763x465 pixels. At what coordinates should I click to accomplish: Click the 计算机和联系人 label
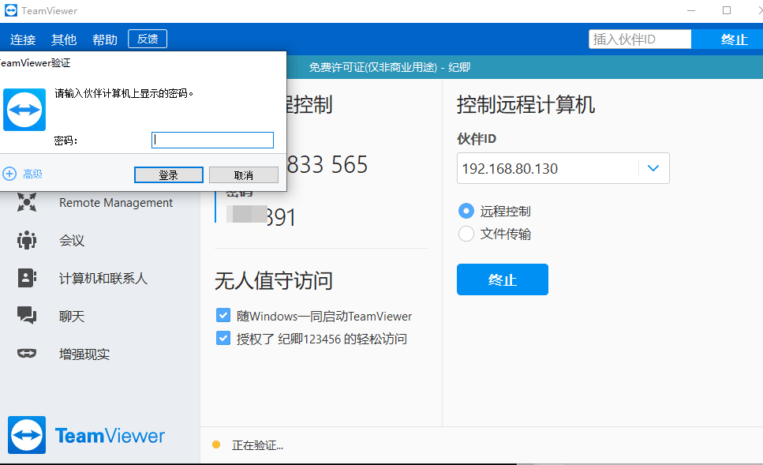point(103,279)
